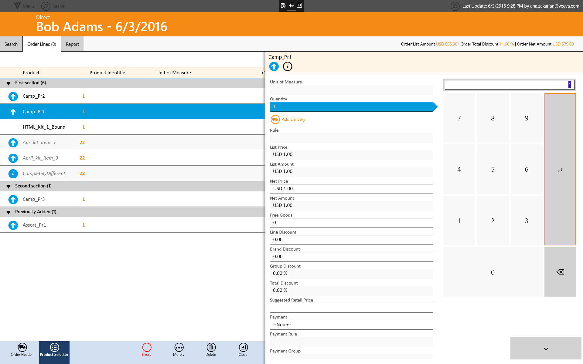The height and width of the screenshot is (364, 583).
Task: Click the Add Delivery link
Action: 293,119
